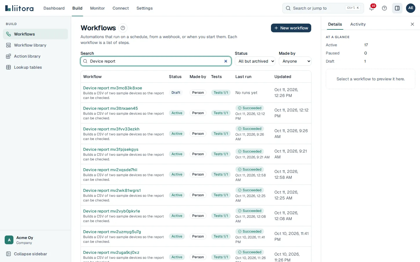
Task: Open Device report mv2uzmyg5u7g workflow
Action: pos(112,232)
